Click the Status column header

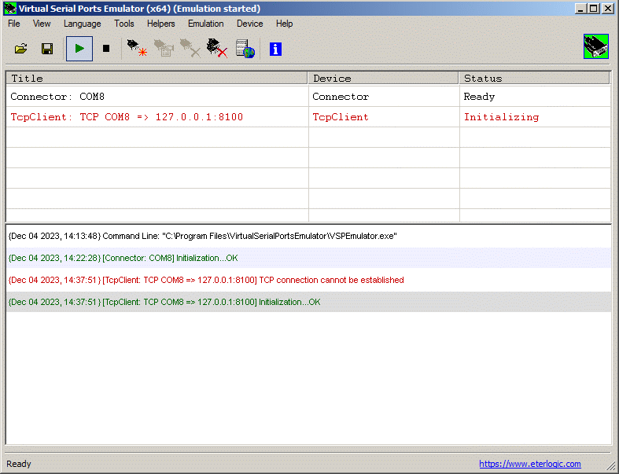click(x=534, y=78)
